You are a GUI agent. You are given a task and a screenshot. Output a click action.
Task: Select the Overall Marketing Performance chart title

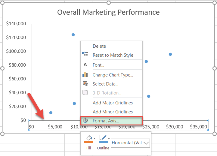[108, 12]
